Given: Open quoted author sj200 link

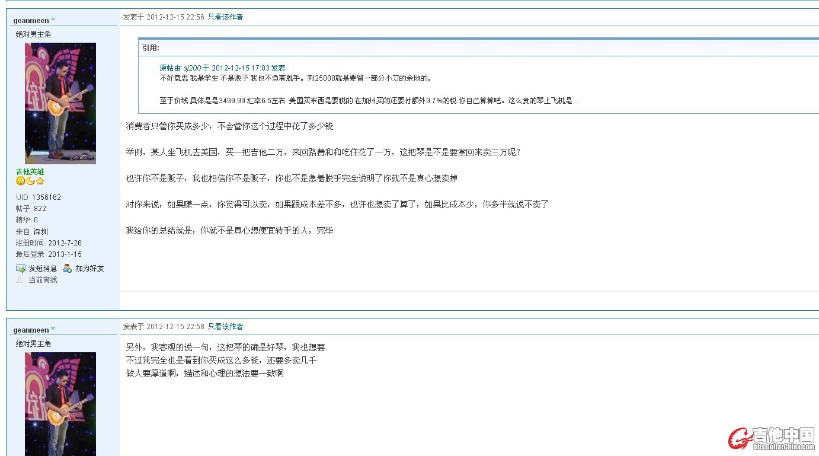Looking at the screenshot, I should click(191, 68).
